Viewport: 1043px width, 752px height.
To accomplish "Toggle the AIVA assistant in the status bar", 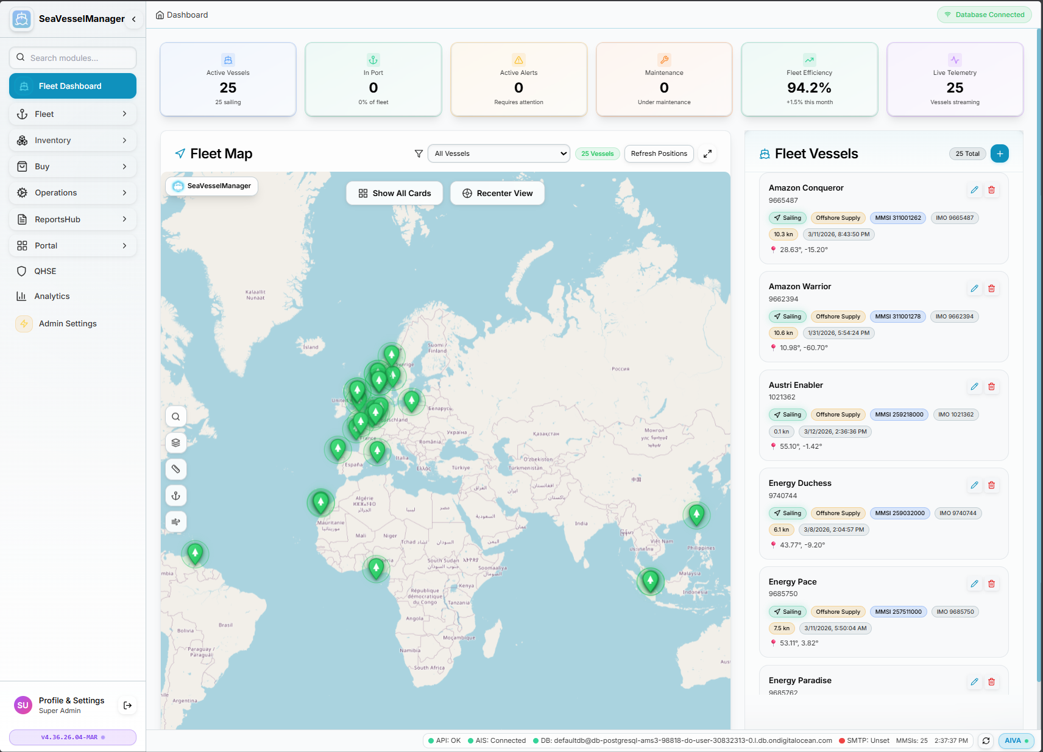I will (x=1015, y=740).
